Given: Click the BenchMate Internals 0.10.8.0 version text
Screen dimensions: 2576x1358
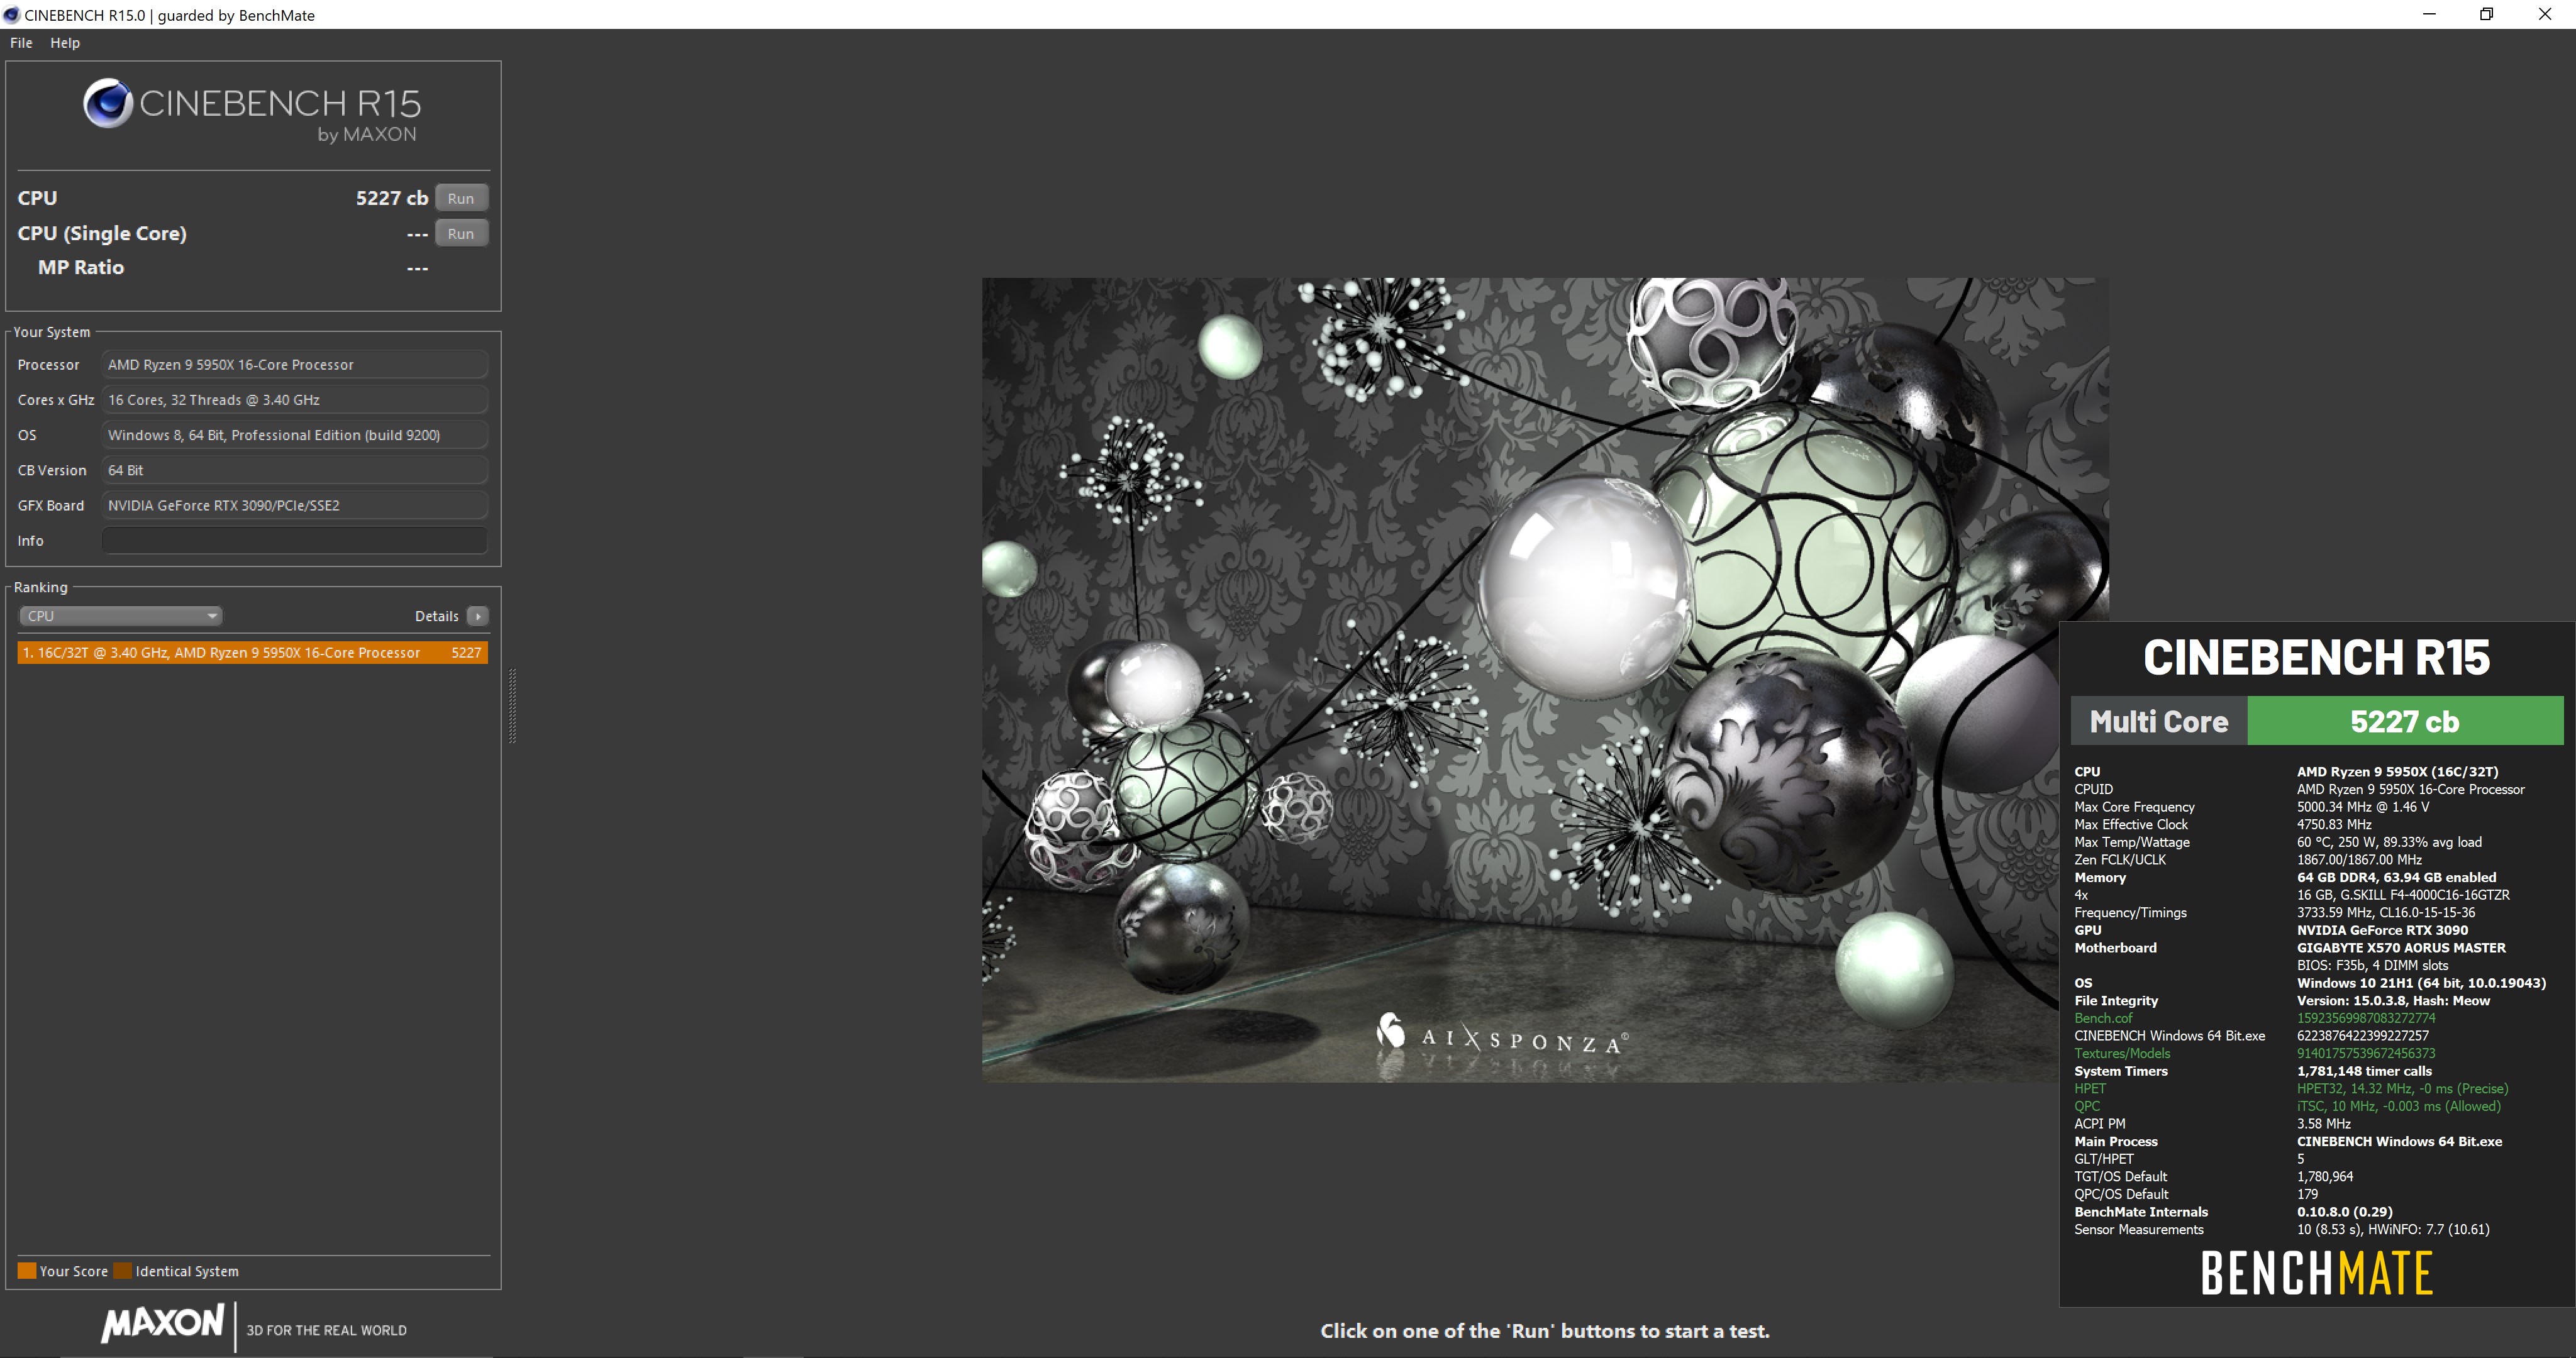Looking at the screenshot, I should pos(2345,1211).
